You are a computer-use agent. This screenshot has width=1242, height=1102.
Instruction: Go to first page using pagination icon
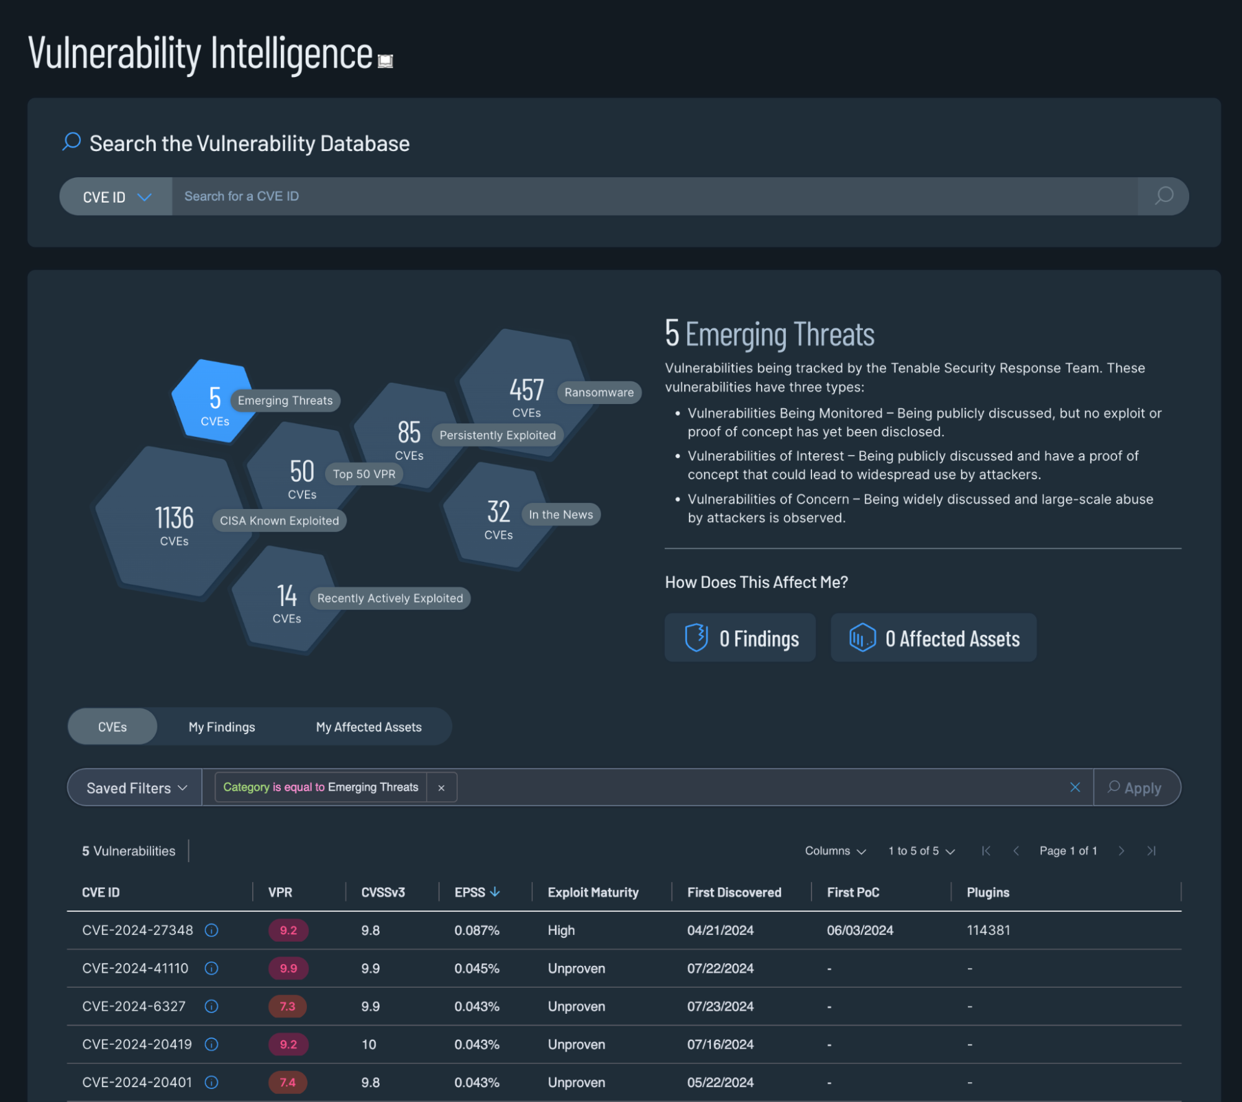(985, 851)
